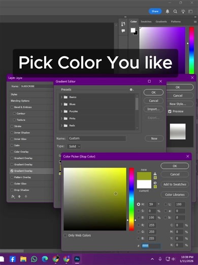Enable the Drop Shadow checkbox
Image resolution: width=198 pixels, height=265 pixels.
click(x=12, y=190)
